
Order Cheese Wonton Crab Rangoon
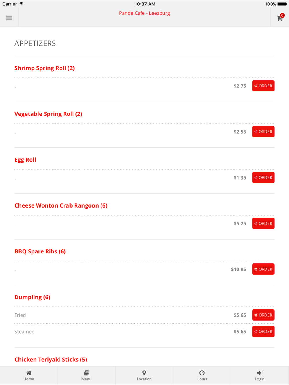(x=263, y=223)
